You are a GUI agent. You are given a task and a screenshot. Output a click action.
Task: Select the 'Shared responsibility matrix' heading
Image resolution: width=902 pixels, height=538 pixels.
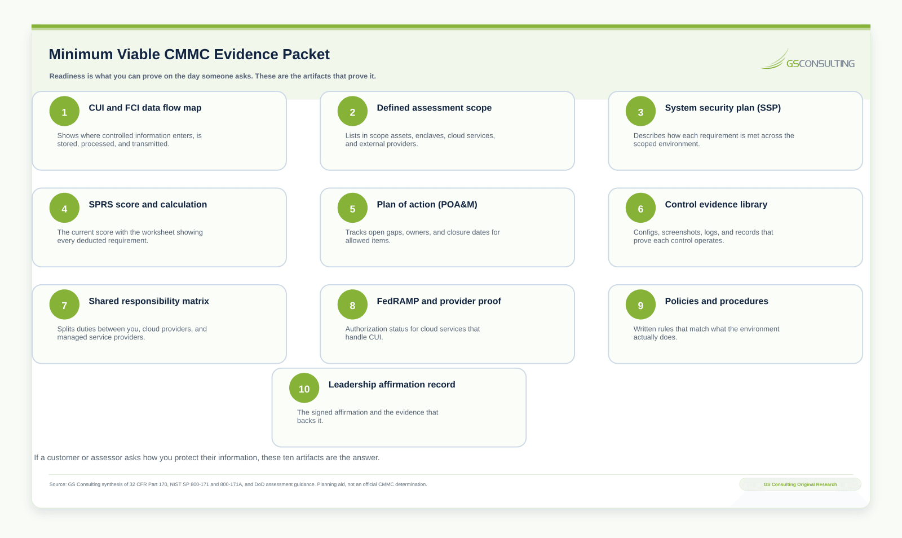tap(149, 301)
